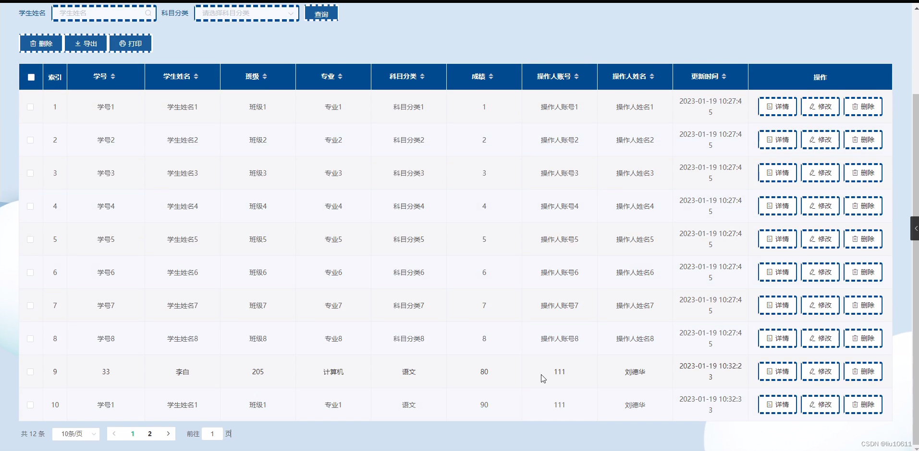Sort by 操作人账号 column arrows
The width and height of the screenshot is (919, 451).
[x=576, y=76]
